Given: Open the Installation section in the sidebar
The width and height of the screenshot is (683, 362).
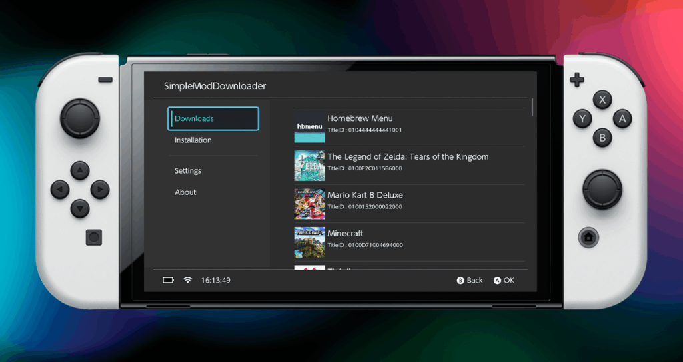Looking at the screenshot, I should pyautogui.click(x=193, y=140).
